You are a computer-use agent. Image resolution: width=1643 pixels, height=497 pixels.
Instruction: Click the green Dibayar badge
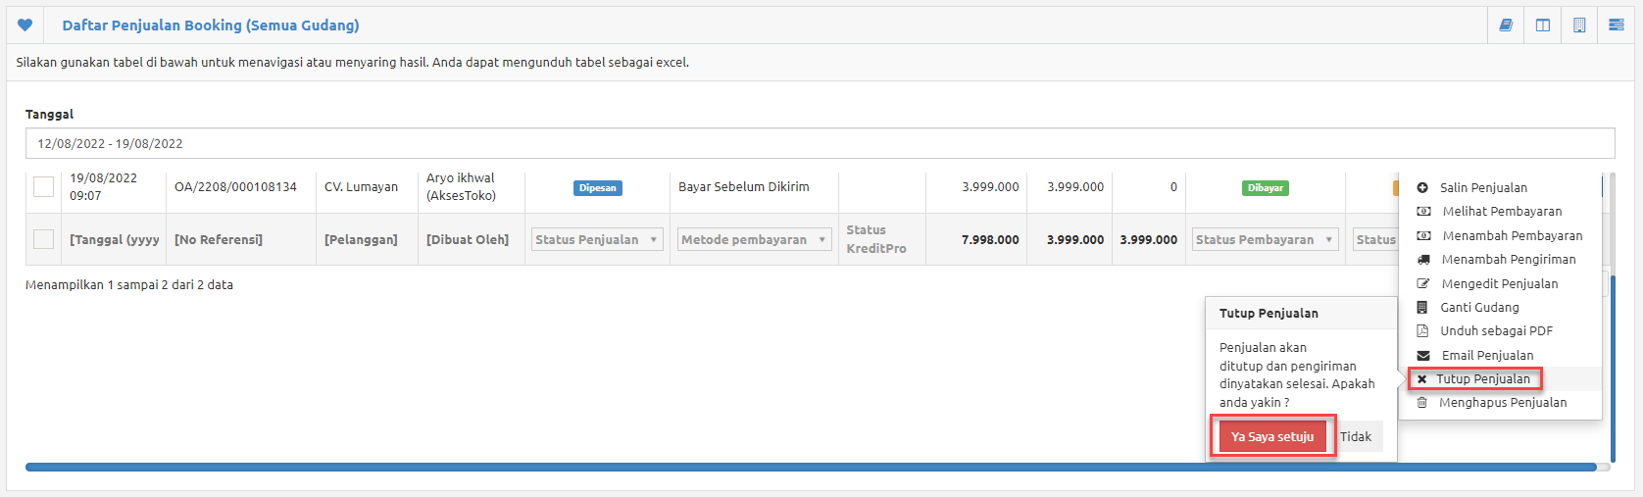(x=1266, y=188)
